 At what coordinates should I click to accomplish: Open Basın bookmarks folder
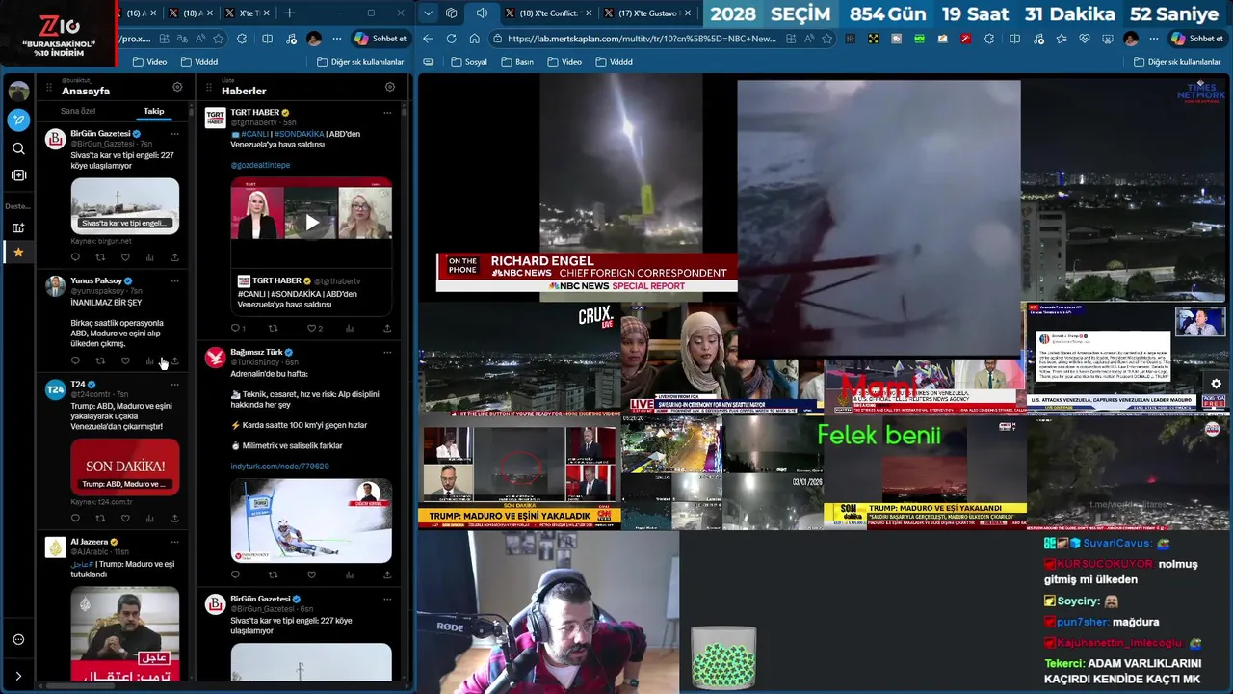click(x=517, y=61)
